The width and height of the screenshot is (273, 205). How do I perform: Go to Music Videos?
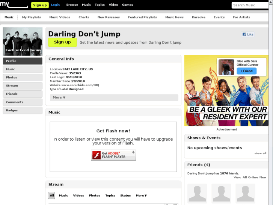point(60,17)
